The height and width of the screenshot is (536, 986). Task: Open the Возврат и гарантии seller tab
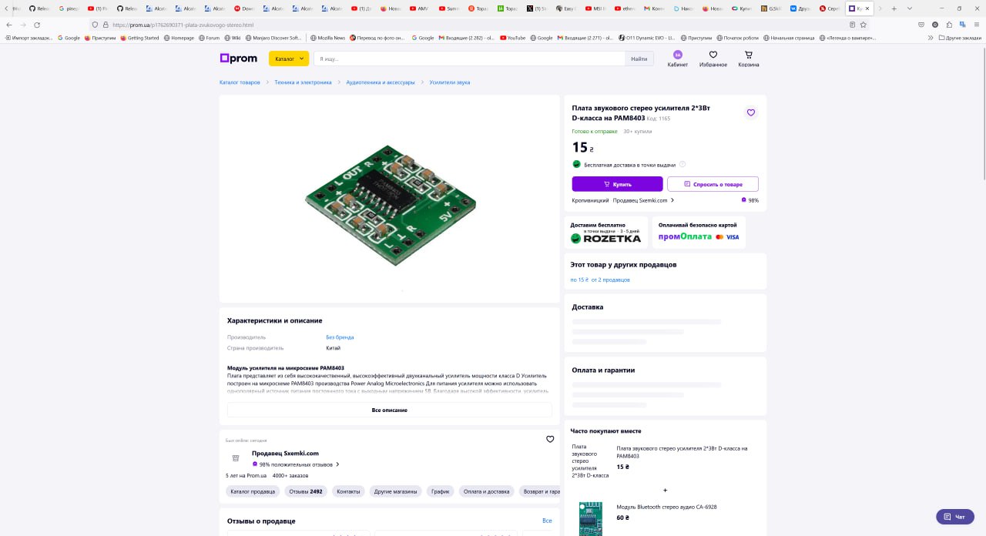pos(539,491)
